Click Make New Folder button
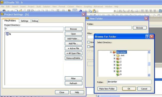Screen dimensions: 162x97 (x=107, y=89)
